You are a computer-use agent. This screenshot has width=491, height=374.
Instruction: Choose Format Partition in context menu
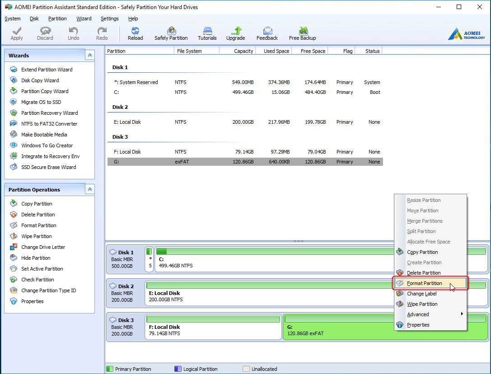(430, 283)
